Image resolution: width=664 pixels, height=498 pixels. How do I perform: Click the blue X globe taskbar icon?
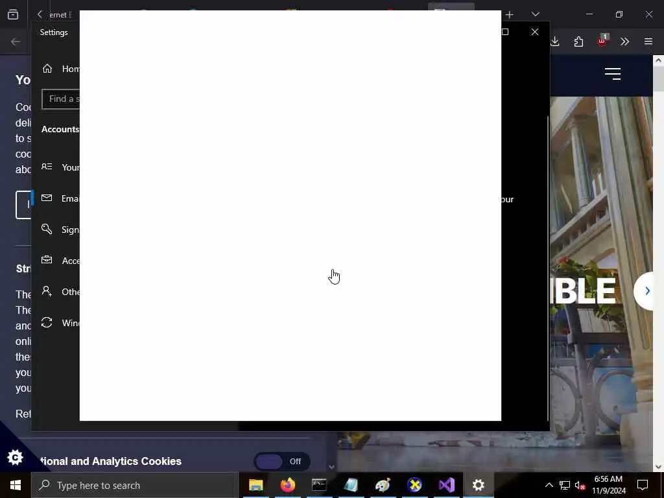pyautogui.click(x=414, y=485)
